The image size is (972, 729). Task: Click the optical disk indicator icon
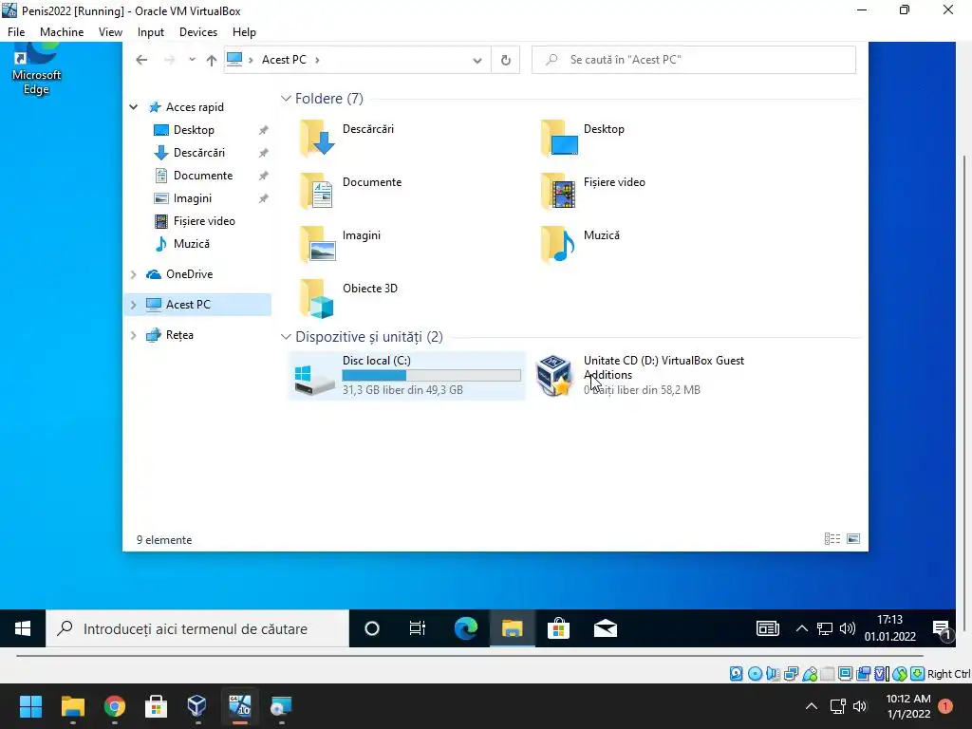[x=755, y=674]
